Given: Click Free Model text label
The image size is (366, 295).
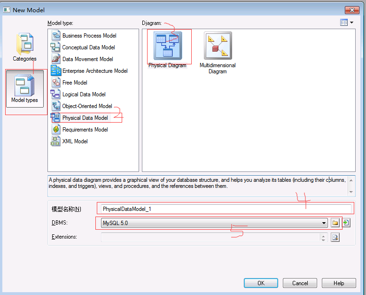Looking at the screenshot, I should pos(75,82).
